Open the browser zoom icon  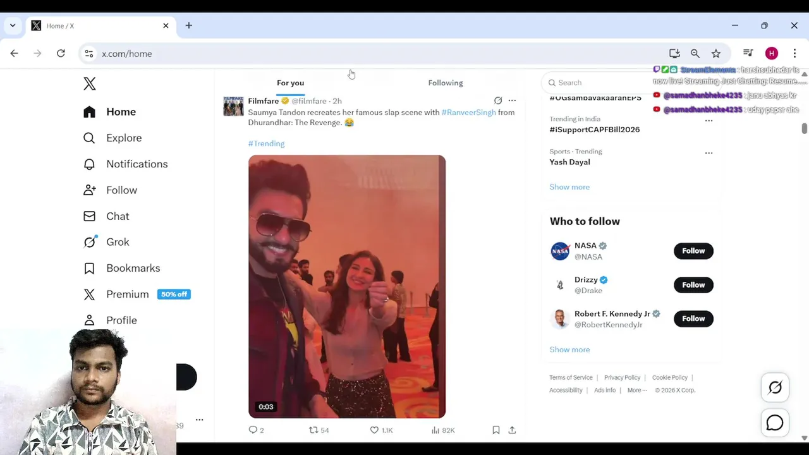695,54
